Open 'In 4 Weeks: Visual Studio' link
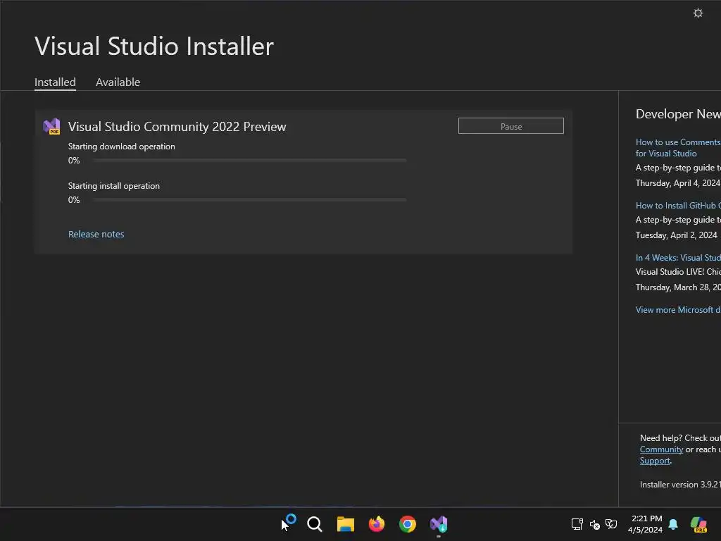Screen dimensions: 721x541 click(678, 258)
